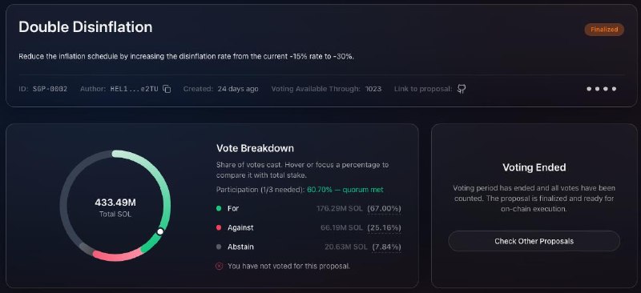The height and width of the screenshot is (293, 641).
Task: Focus the For 67.00% percentage
Action: [384, 208]
